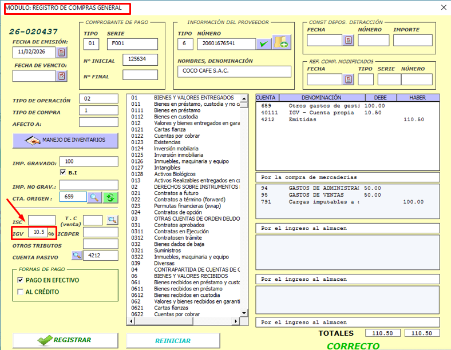Screen dimensions: 451x350
Task: Open calendar picker for Fecha de Emisión
Action: (x=62, y=52)
